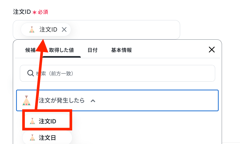Click the magnifier icon in the search box
The height and width of the screenshot is (144, 240).
[x=31, y=73]
